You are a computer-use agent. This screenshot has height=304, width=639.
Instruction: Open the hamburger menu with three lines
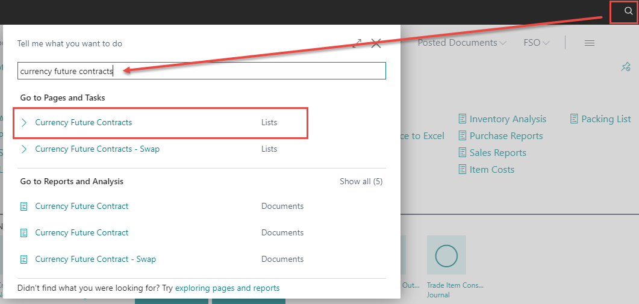(x=590, y=43)
